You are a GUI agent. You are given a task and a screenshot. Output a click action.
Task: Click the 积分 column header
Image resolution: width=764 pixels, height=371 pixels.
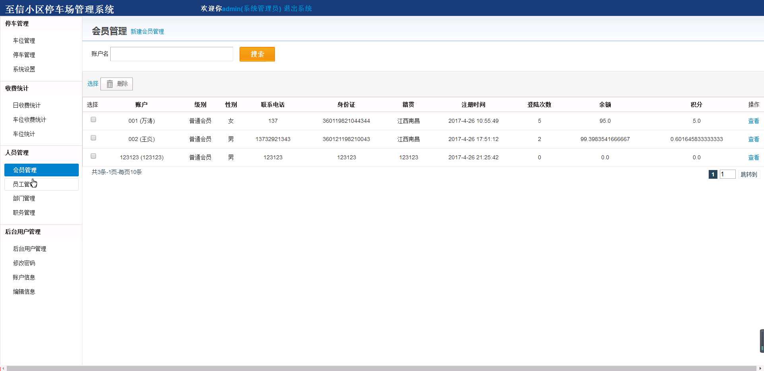[x=696, y=104]
